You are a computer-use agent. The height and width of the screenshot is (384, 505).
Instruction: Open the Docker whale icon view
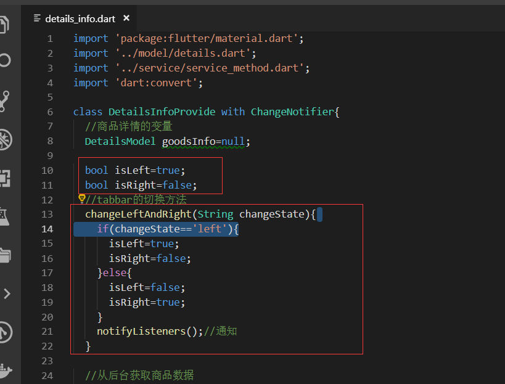(6, 371)
